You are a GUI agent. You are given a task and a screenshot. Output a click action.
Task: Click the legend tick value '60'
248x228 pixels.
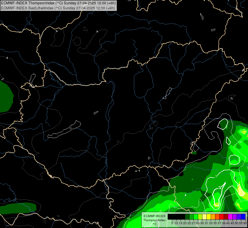pyautogui.click(x=245, y=223)
